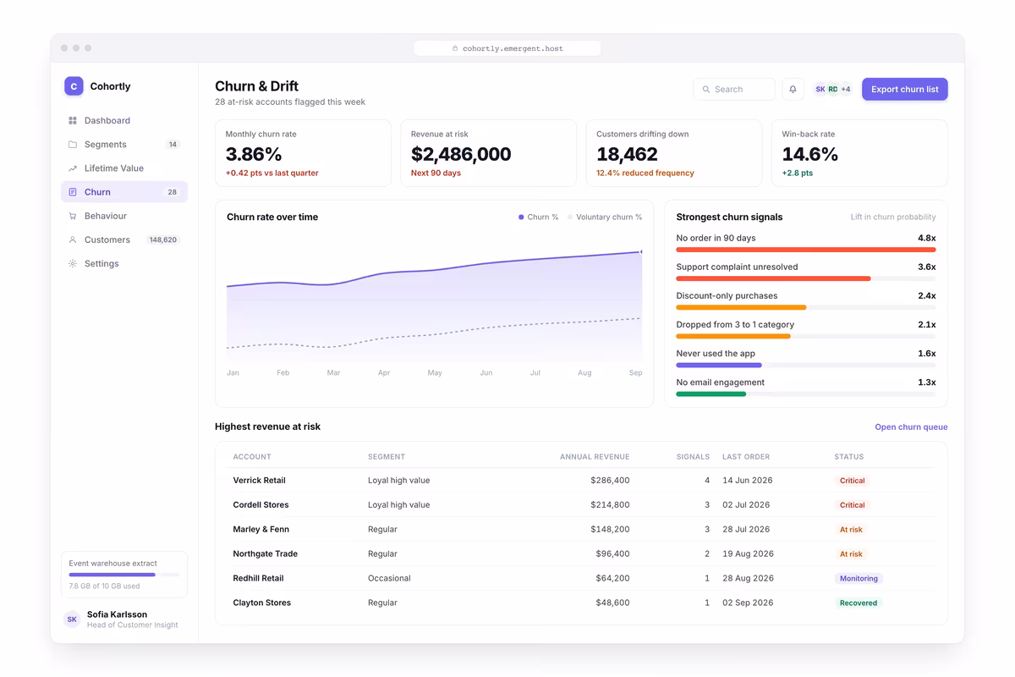Navigate to Behaviour
Image resolution: width=1015 pixels, height=677 pixels.
coord(124,216)
